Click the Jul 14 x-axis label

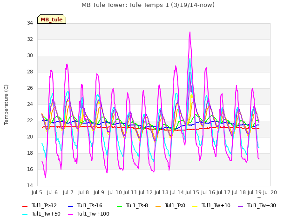[x=177, y=192]
